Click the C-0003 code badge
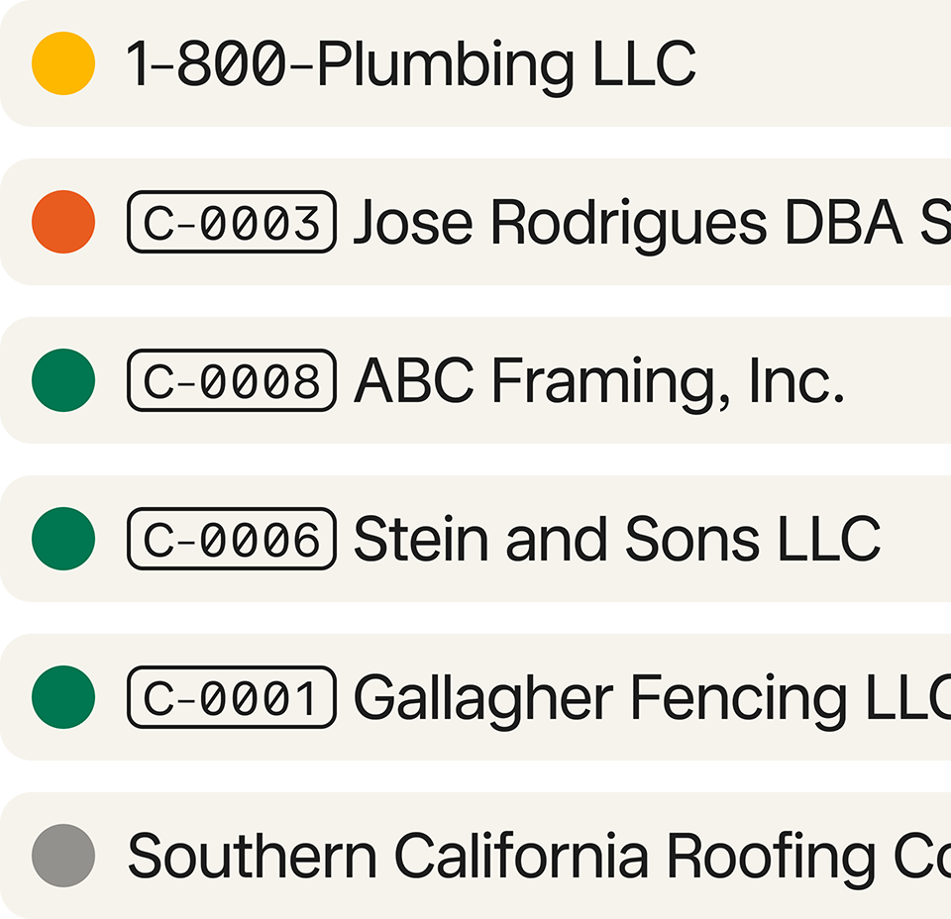 (232, 222)
